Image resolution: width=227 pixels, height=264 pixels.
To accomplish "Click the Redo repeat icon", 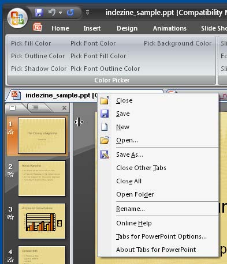I will point(70,13).
